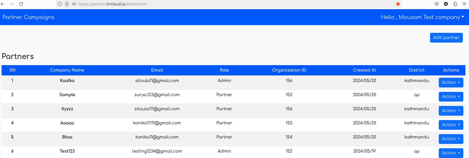Expand Hello, Mousam Test company dropdown

coord(423,17)
